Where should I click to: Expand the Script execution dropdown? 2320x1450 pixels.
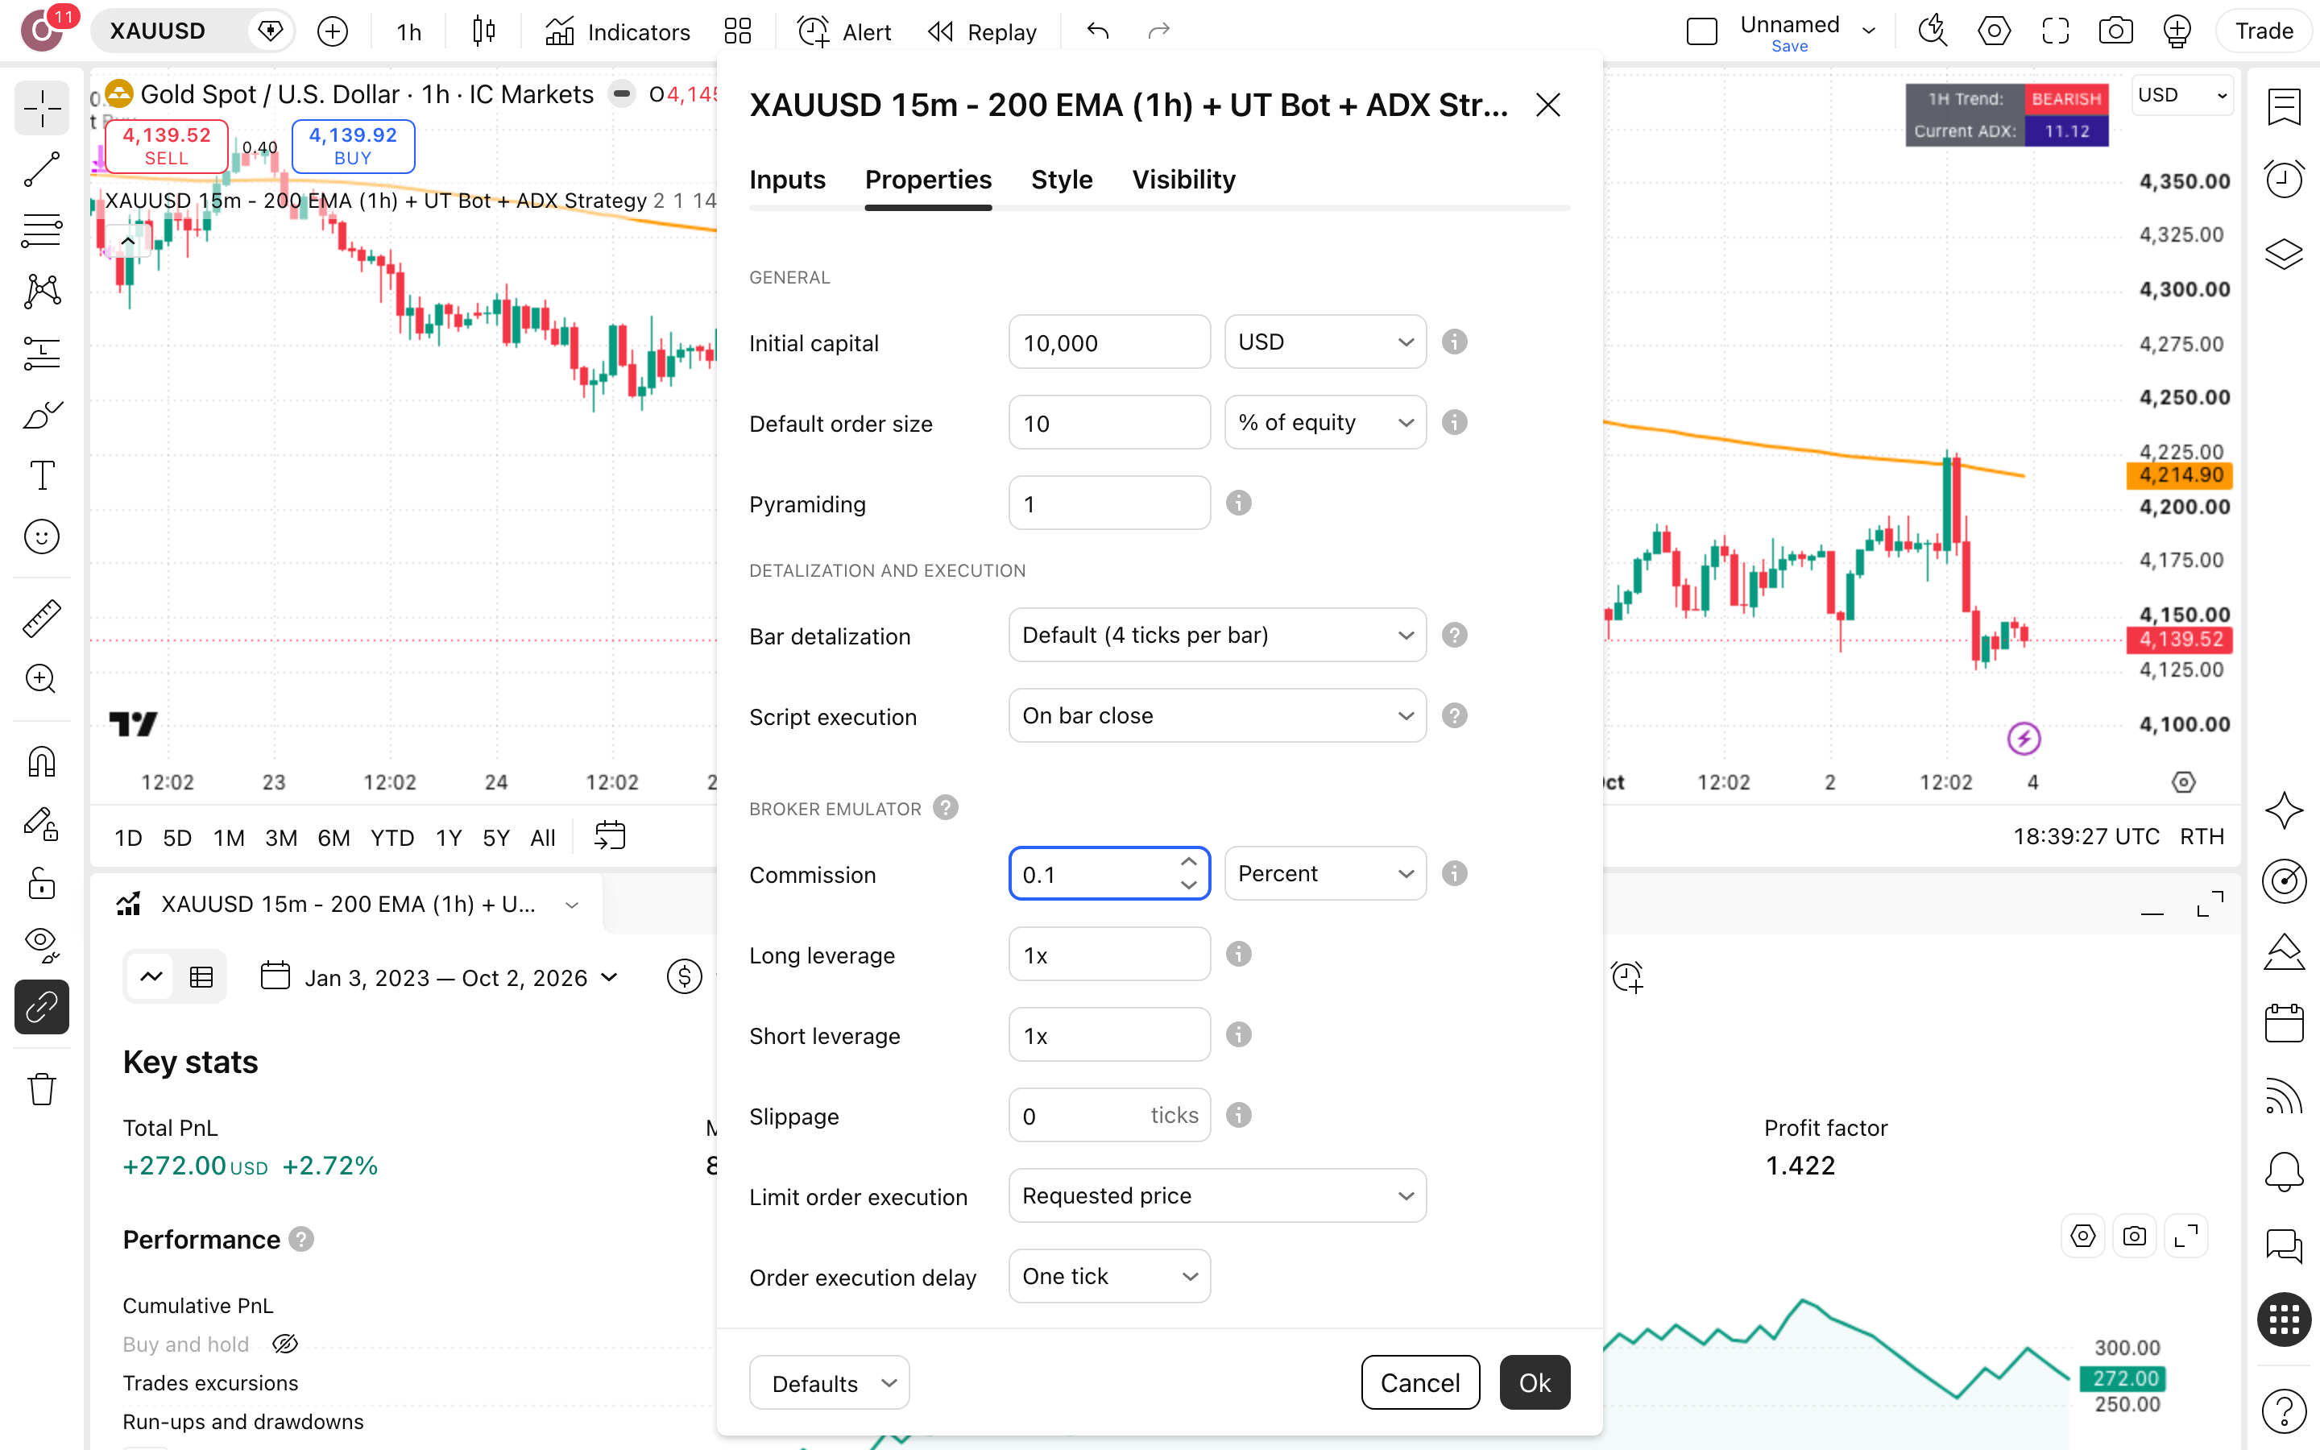1216,716
